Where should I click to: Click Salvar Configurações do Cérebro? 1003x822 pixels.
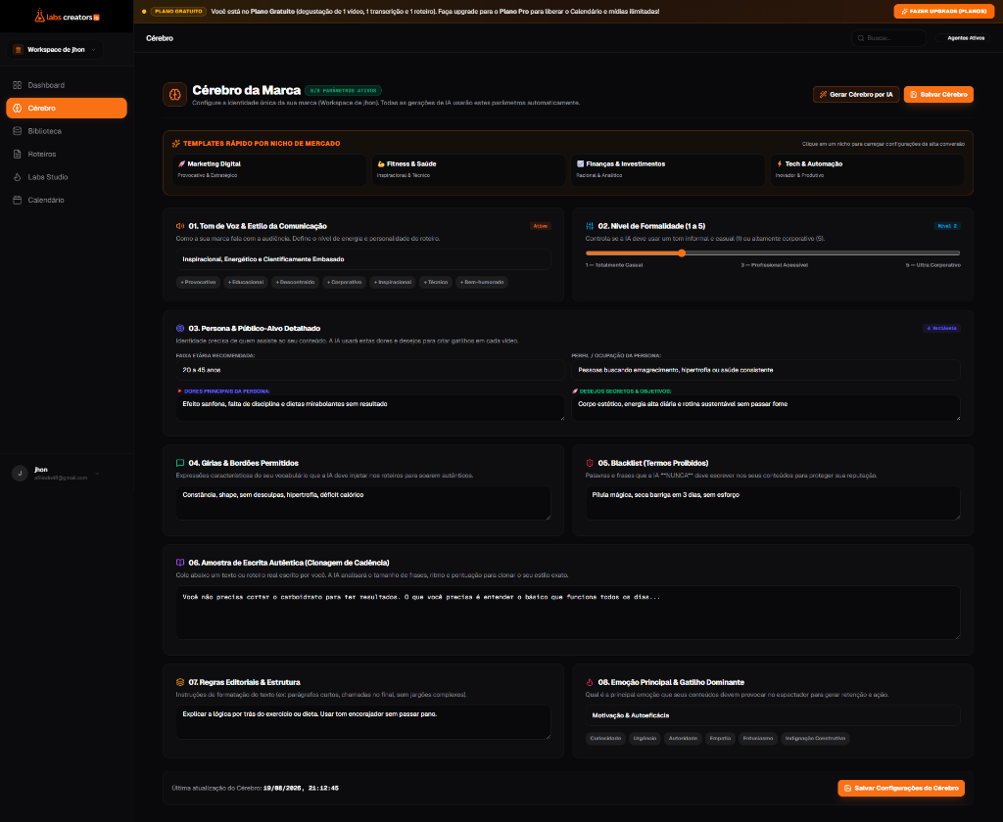pyautogui.click(x=901, y=789)
